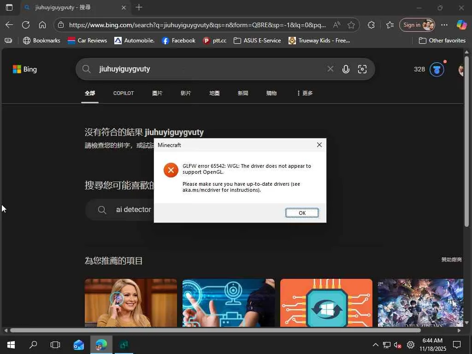
Task: Open the anime artwork recommended thumbnail
Action: click(420, 303)
